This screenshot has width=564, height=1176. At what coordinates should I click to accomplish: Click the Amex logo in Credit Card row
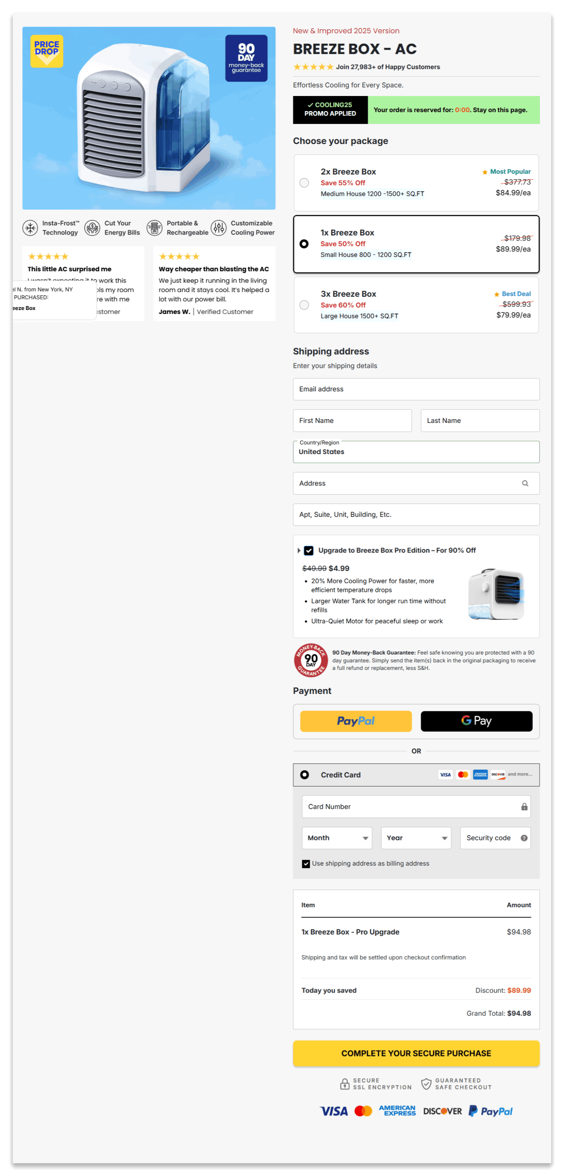point(480,774)
